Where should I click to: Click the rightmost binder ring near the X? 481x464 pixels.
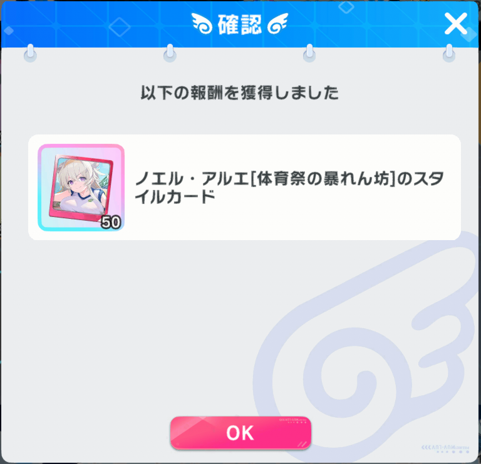pyautogui.click(x=449, y=53)
